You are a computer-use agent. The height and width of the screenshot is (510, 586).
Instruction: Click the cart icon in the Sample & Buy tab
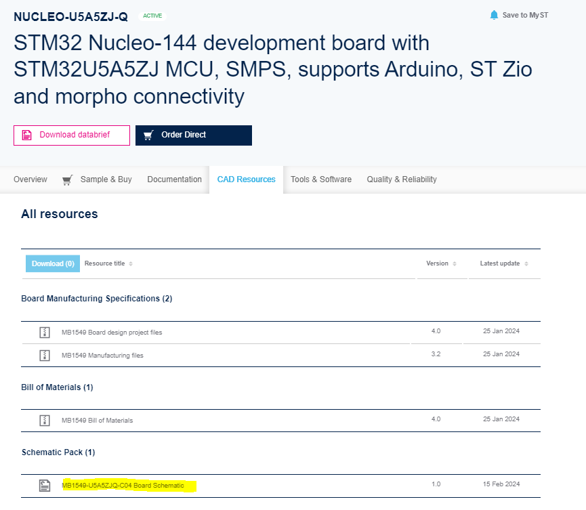67,179
